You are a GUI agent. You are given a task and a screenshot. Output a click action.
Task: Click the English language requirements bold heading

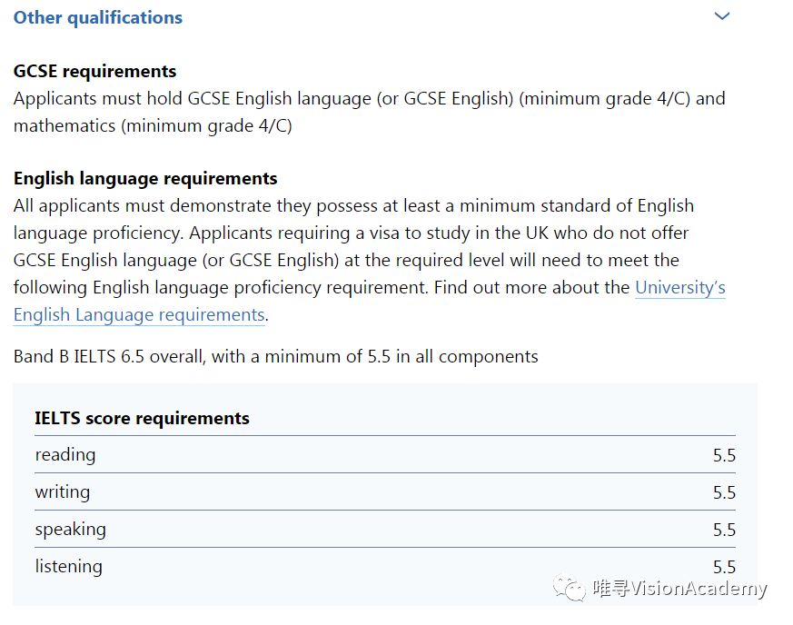145,178
